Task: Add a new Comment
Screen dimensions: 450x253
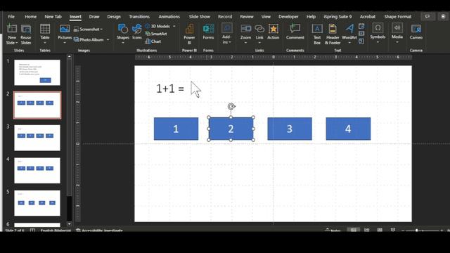Action: coord(295,32)
